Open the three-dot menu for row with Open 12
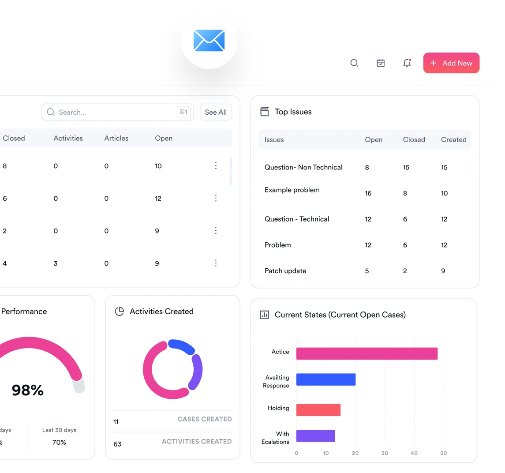The height and width of the screenshot is (473, 505). point(216,198)
